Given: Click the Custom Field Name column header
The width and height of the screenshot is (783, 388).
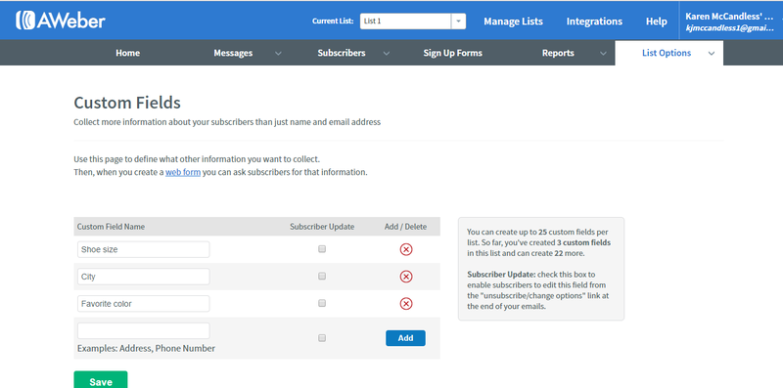Looking at the screenshot, I should [111, 227].
